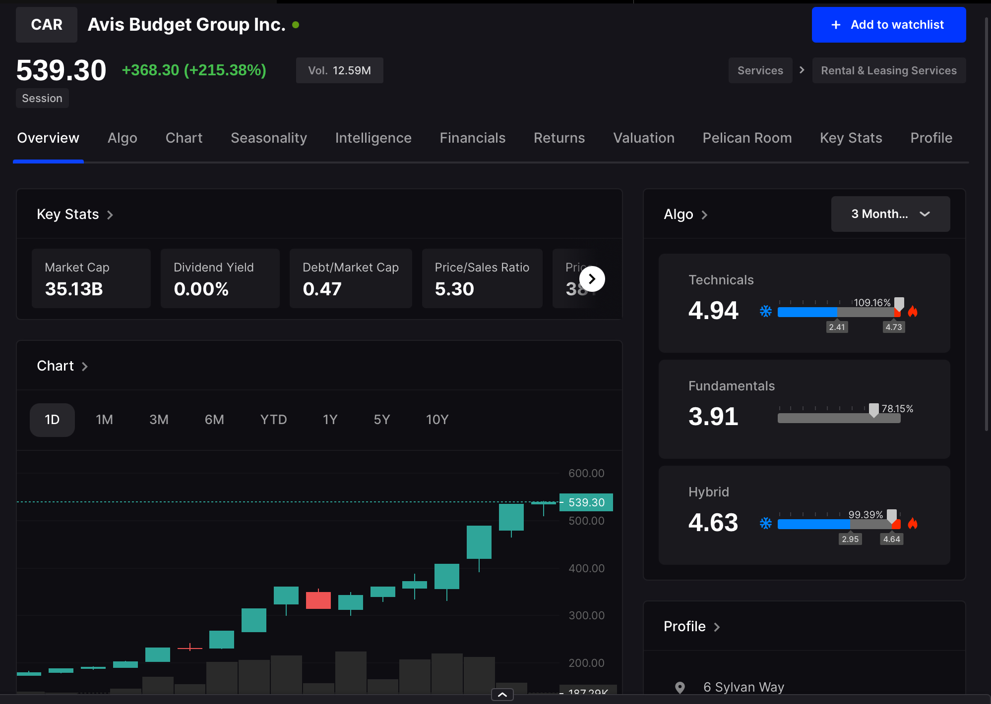Click Add to watchlist button
Viewport: 991px width, 704px height.
tap(889, 25)
